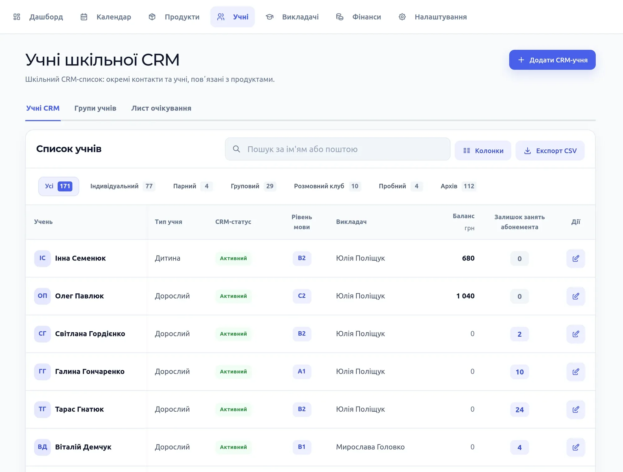Image resolution: width=623 pixels, height=472 pixels.
Task: Edit Олег Павлюк via pencil icon
Action: (x=575, y=296)
